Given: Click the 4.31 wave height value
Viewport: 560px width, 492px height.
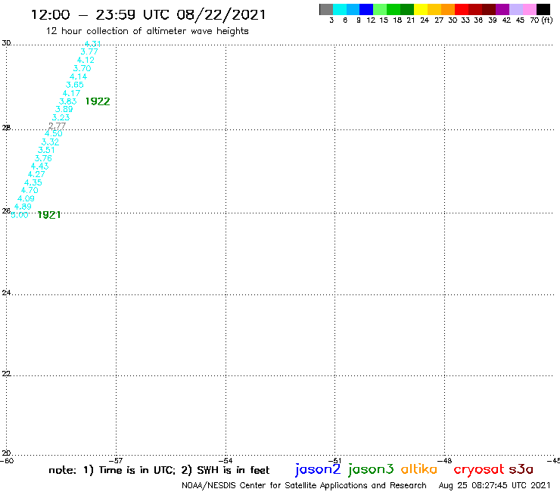Looking at the screenshot, I should [92, 44].
